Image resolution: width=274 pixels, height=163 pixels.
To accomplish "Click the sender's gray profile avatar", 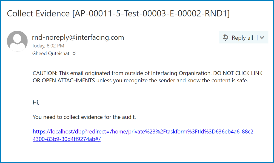I will tap(17, 41).
